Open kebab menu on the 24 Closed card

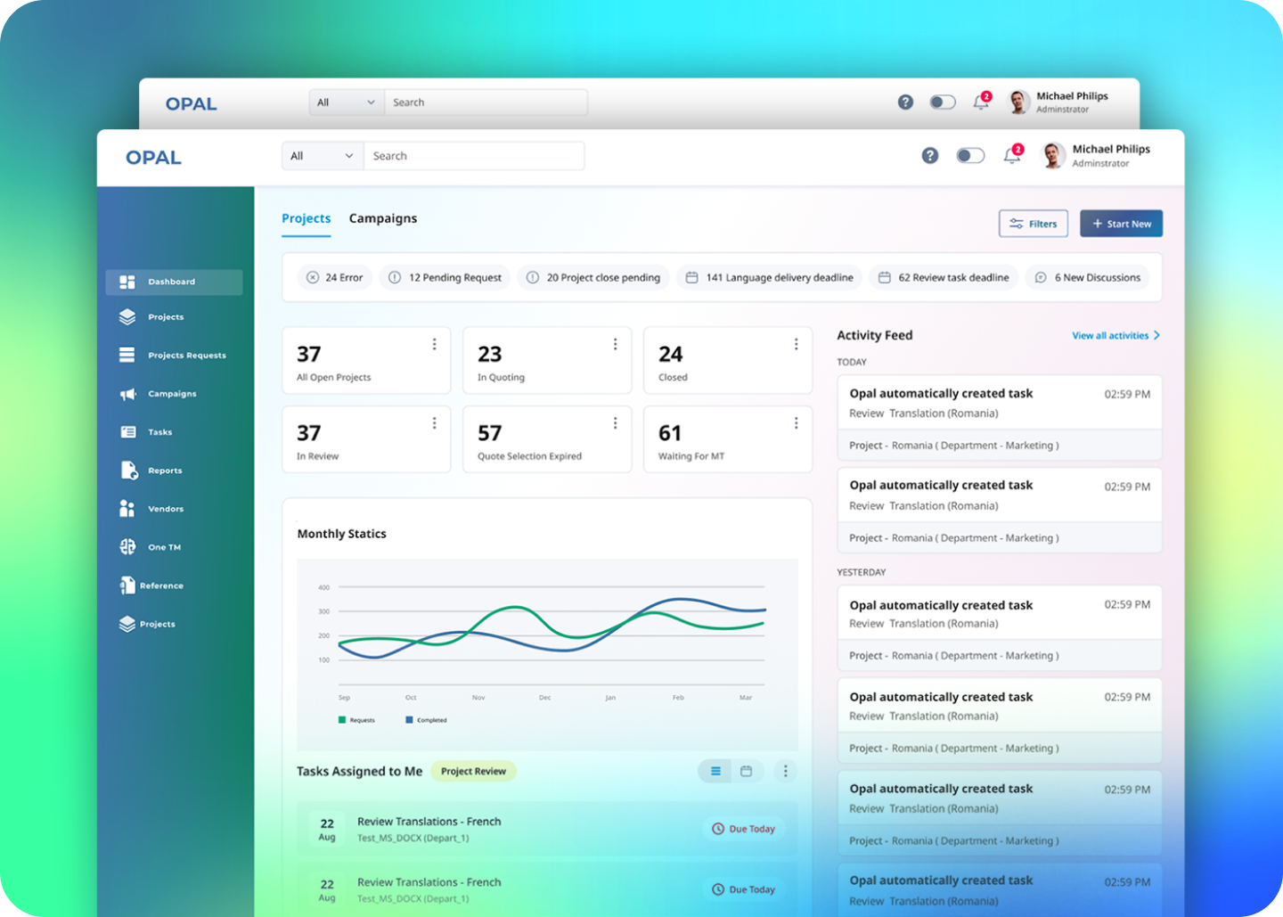pyautogui.click(x=796, y=343)
